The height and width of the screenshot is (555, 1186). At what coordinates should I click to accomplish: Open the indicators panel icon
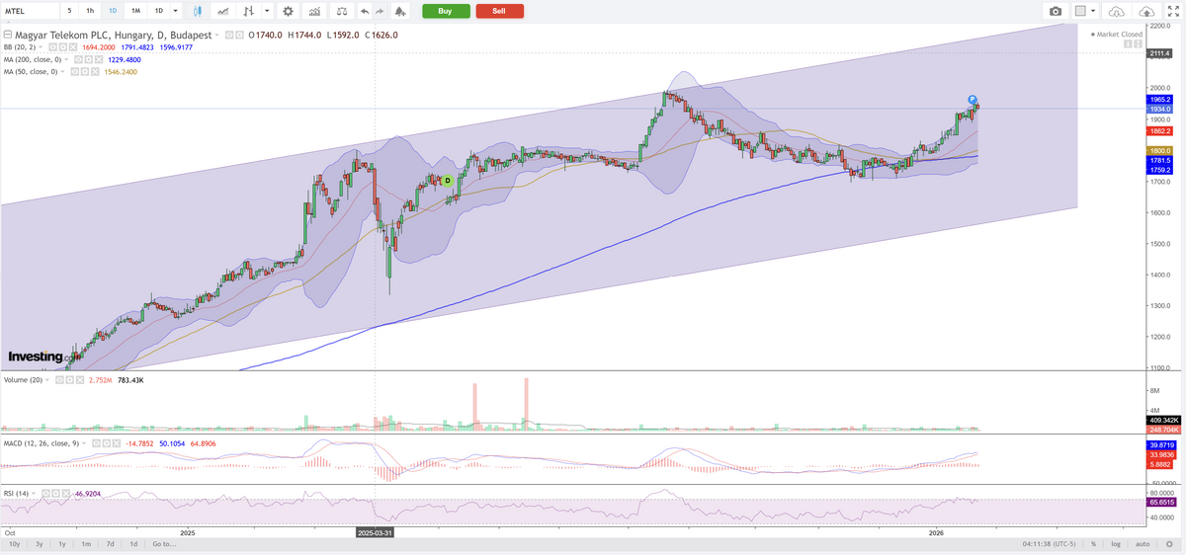[x=314, y=11]
